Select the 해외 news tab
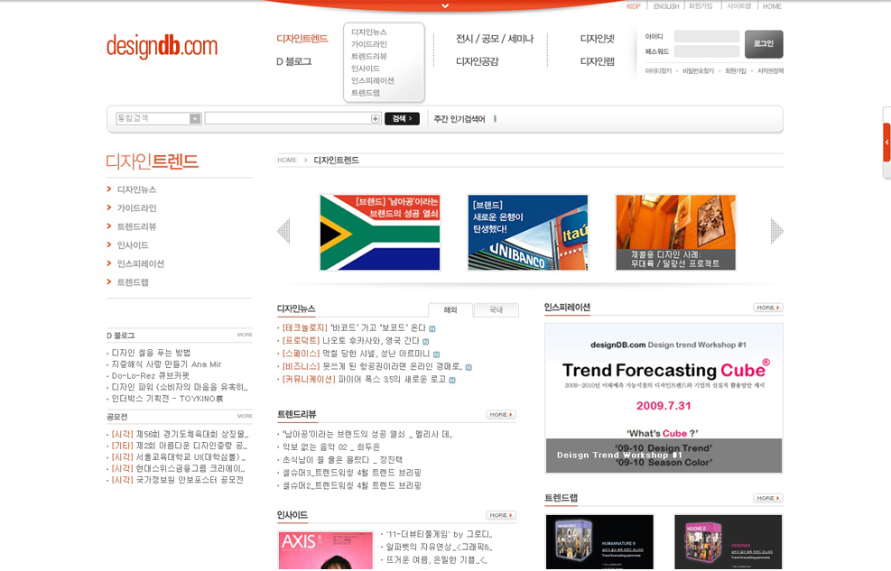This screenshot has height=571, width=891. click(450, 309)
